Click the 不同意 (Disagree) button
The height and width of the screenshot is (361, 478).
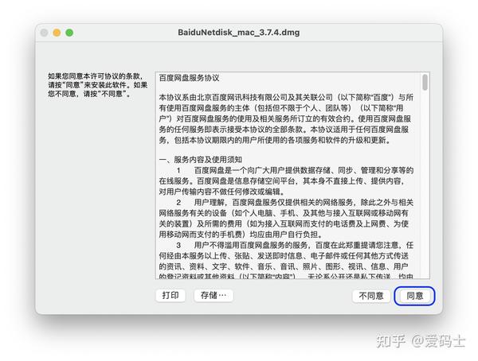click(371, 296)
